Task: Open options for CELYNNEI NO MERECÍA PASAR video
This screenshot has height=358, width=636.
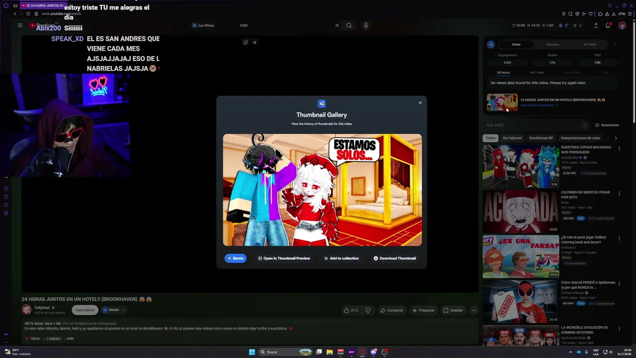Action: (x=619, y=193)
